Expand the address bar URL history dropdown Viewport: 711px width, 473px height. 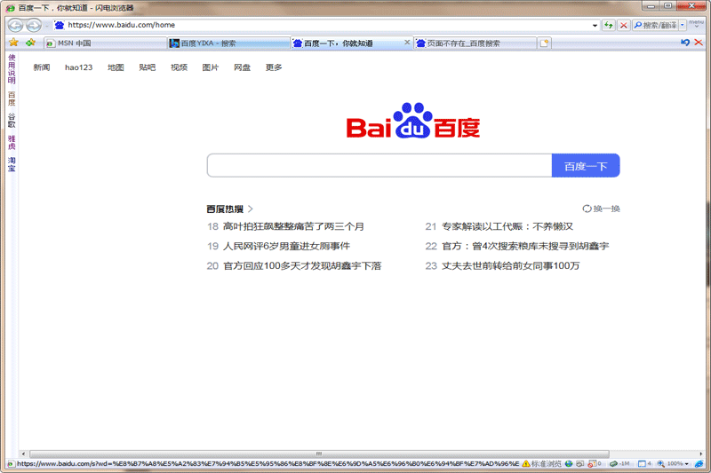click(x=595, y=26)
